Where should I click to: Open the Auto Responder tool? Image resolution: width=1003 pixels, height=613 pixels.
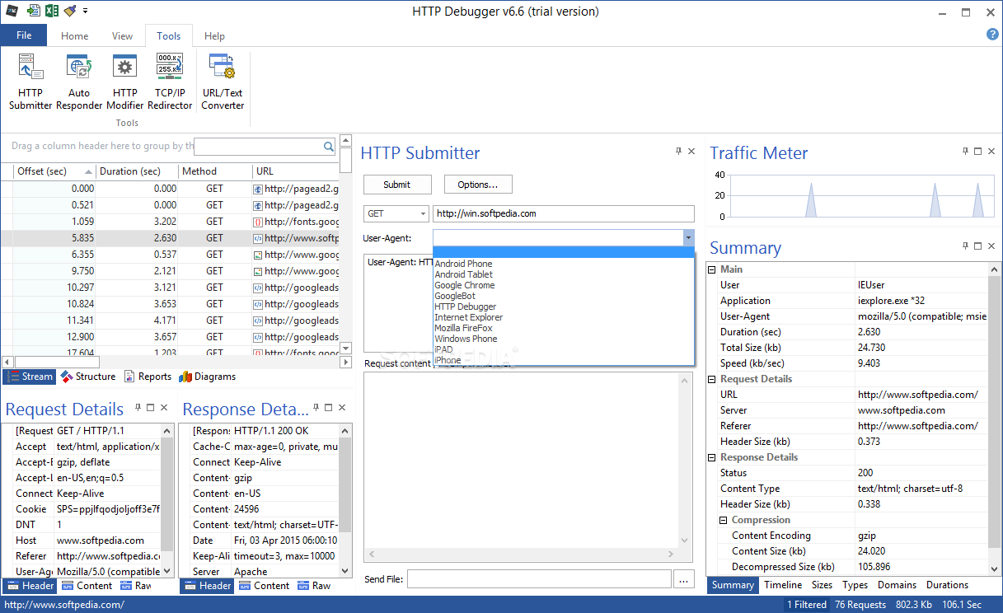click(79, 82)
